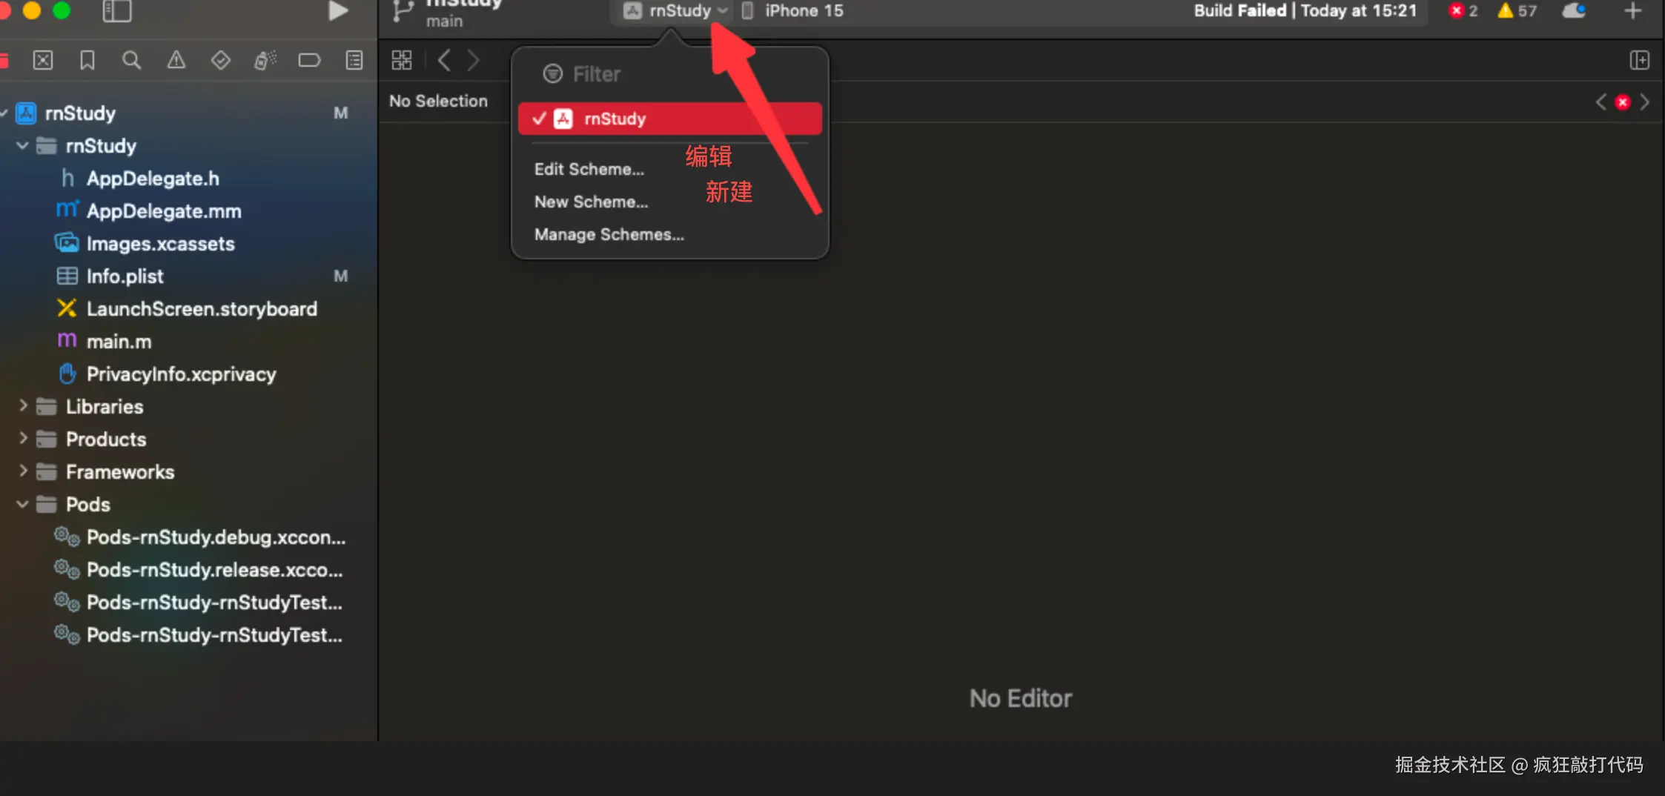Show the 57 warnings in toolbar
1665x796 pixels.
[1517, 11]
